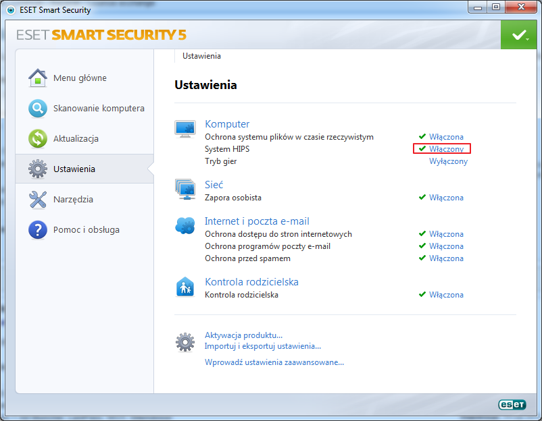The height and width of the screenshot is (421, 542).
Task: Select the Ustawienia sidebar item
Action: [84, 169]
